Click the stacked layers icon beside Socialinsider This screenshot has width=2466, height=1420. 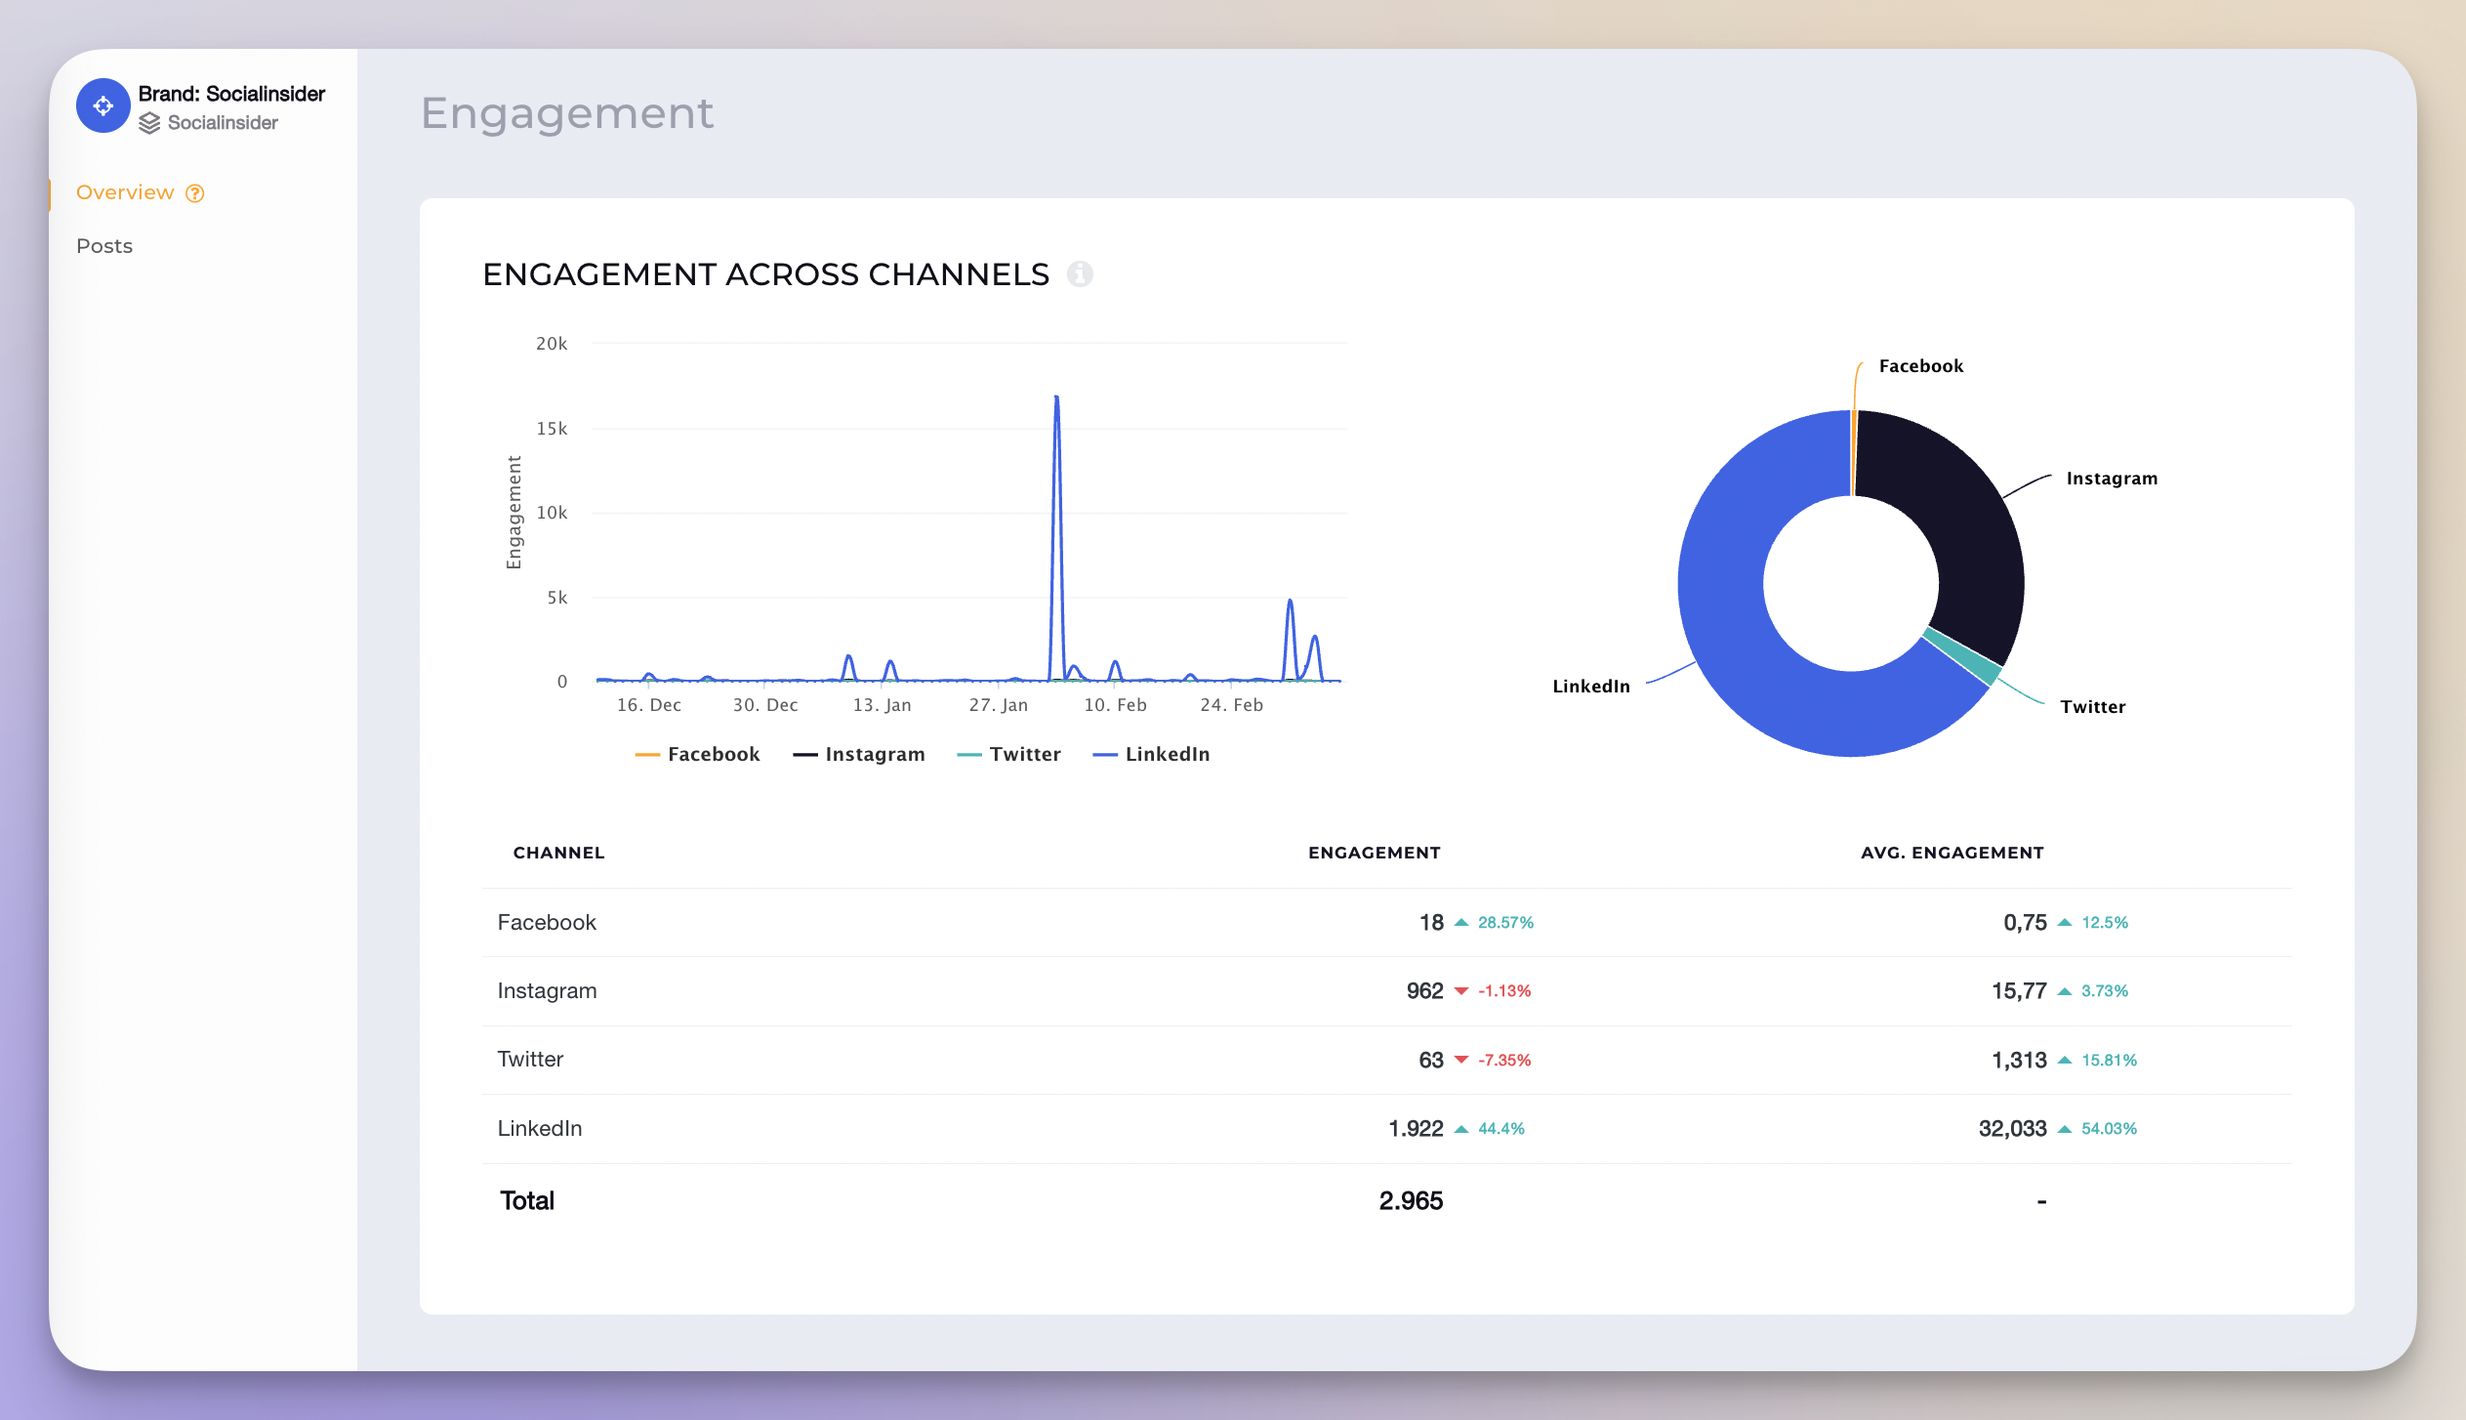[x=149, y=123]
